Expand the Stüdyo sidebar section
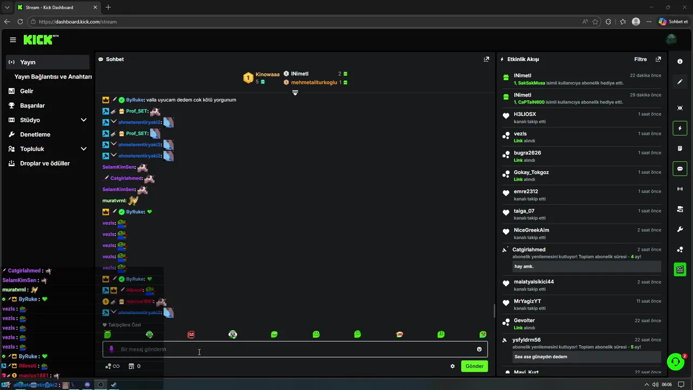Screen dimensions: 693x390 click(83, 120)
